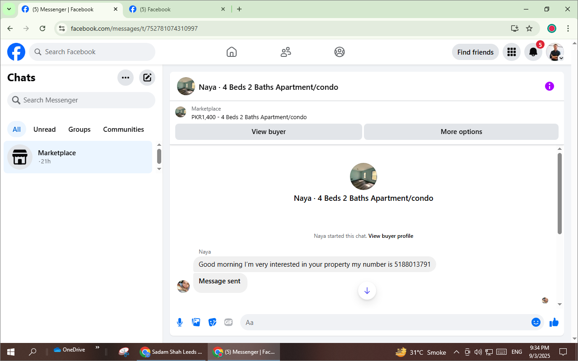
Task: Open the Marketplace chat in the list
Action: pyautogui.click(x=78, y=157)
